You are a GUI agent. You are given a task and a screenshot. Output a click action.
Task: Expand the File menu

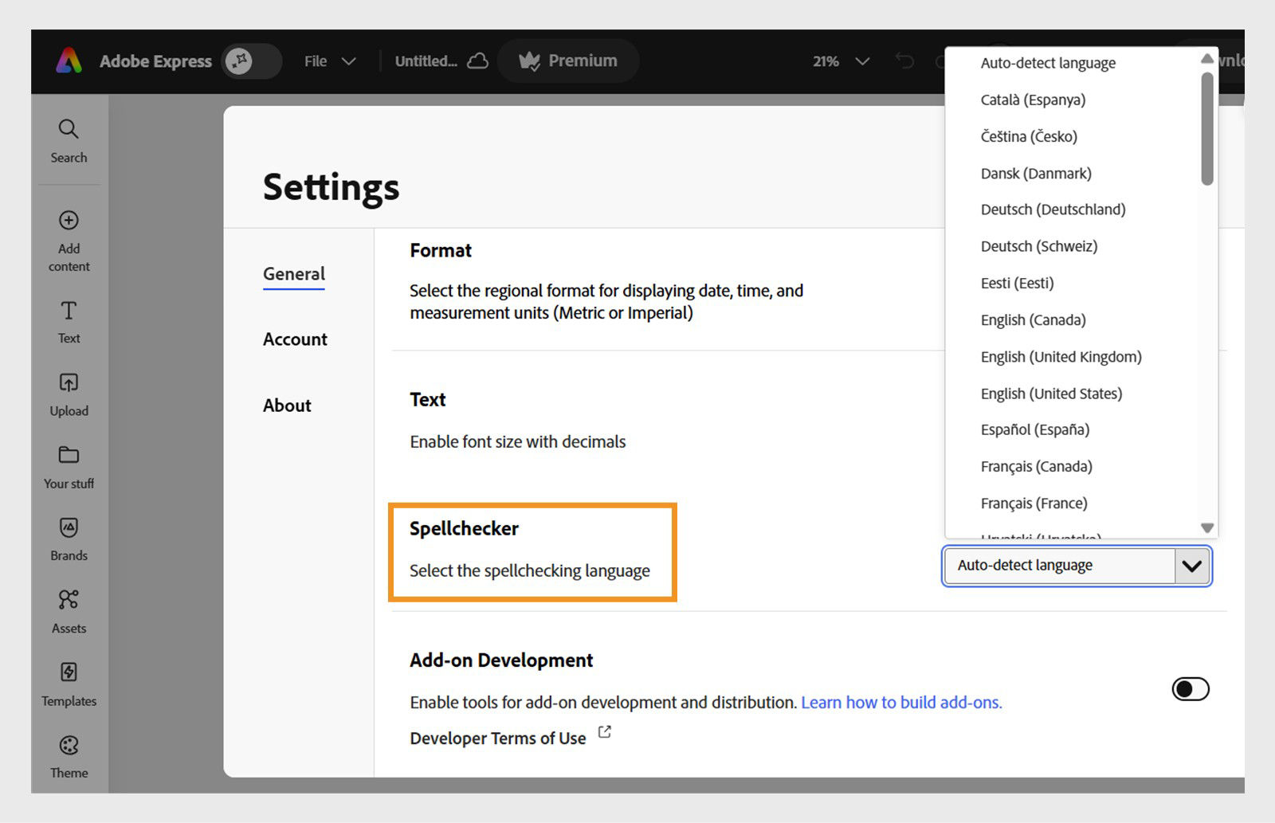pyautogui.click(x=329, y=61)
